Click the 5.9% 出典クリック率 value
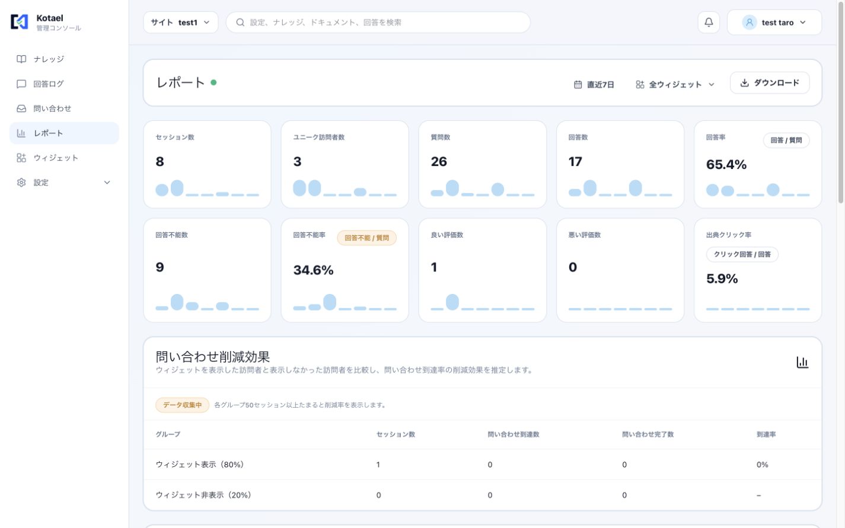845x528 pixels. click(722, 279)
